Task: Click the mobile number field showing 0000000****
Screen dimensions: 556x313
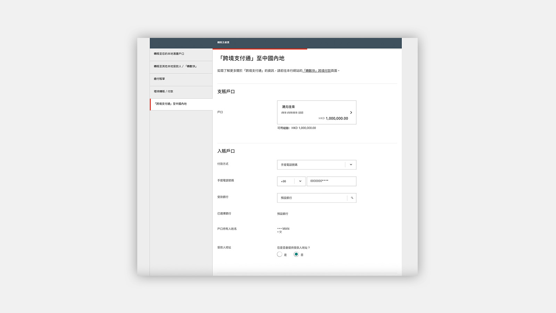Action: pyautogui.click(x=332, y=181)
